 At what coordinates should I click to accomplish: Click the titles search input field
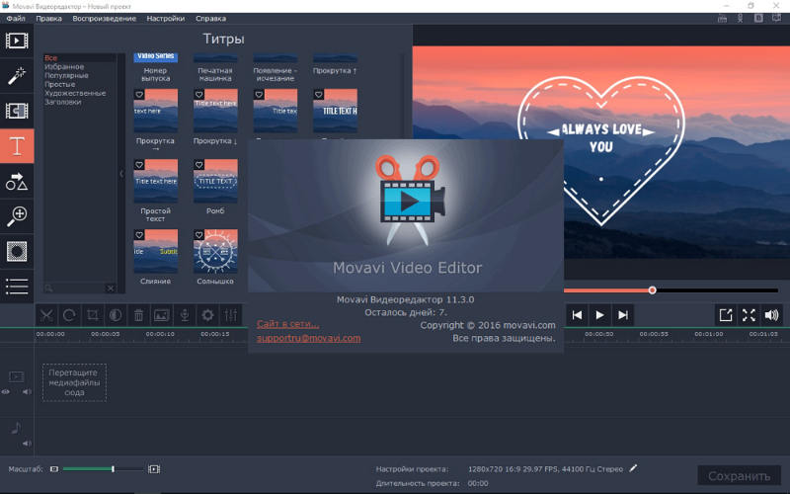pyautogui.click(x=75, y=288)
